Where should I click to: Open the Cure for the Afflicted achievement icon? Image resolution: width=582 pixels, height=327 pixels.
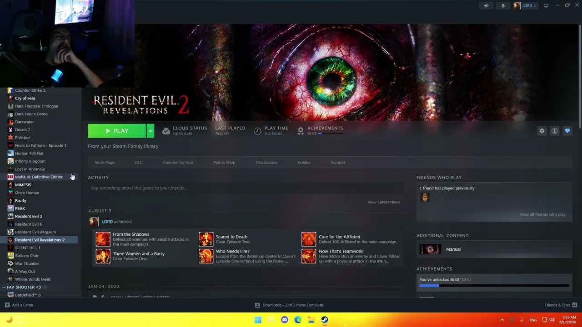[x=309, y=239]
